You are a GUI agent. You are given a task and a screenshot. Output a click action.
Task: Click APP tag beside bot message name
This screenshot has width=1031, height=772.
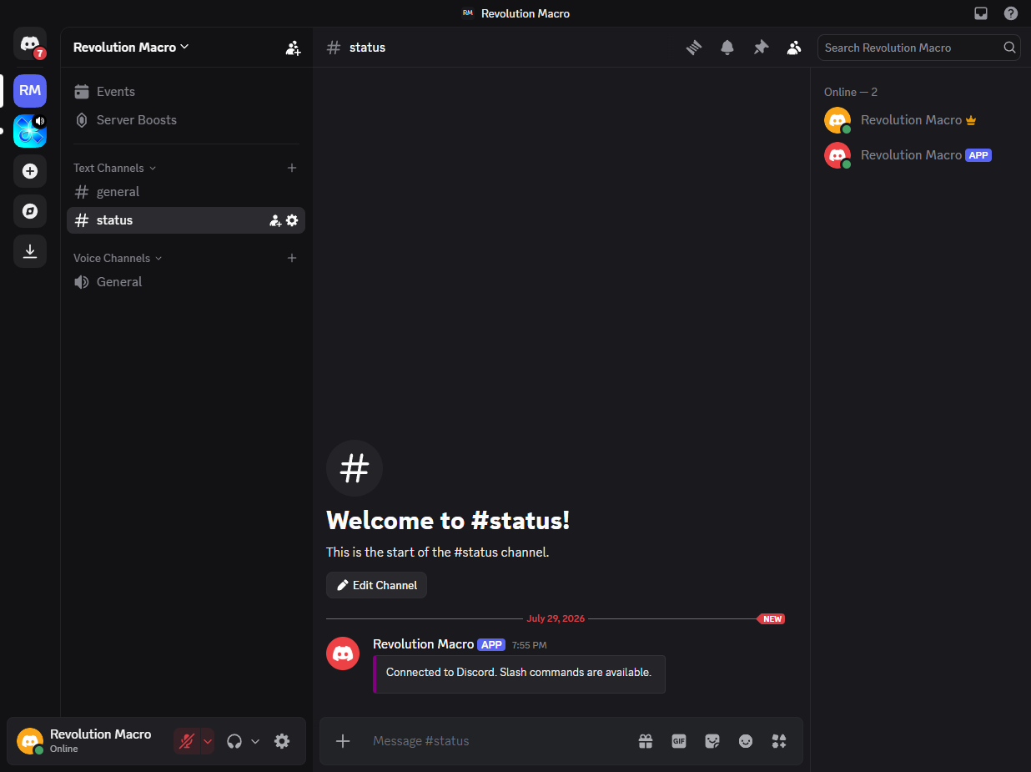pyautogui.click(x=491, y=644)
